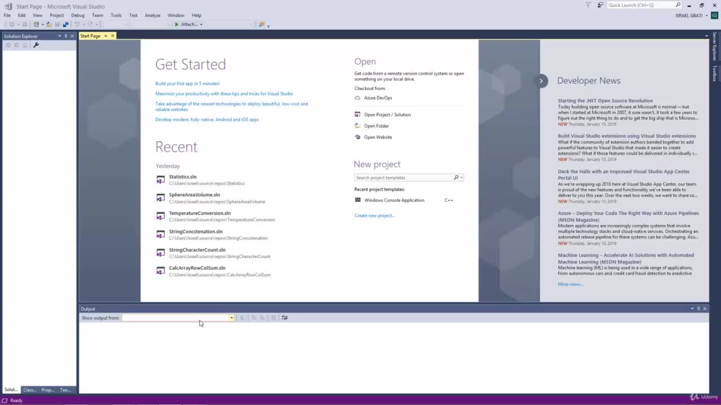Click the Toggle Word Wrap icon in Output
The image size is (721, 405).
[284, 318]
